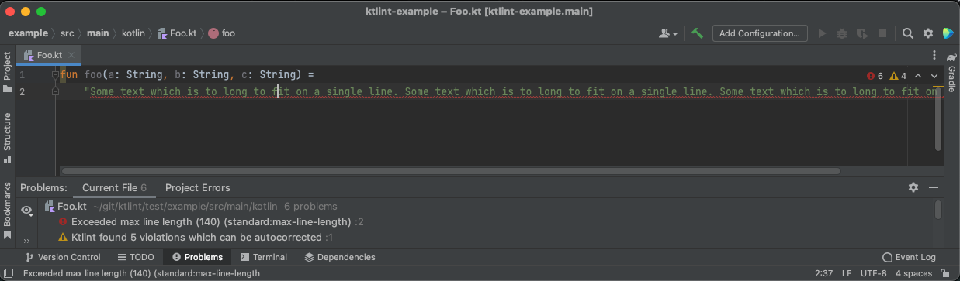Image resolution: width=960 pixels, height=281 pixels.
Task: Click the Stop square icon
Action: point(882,33)
